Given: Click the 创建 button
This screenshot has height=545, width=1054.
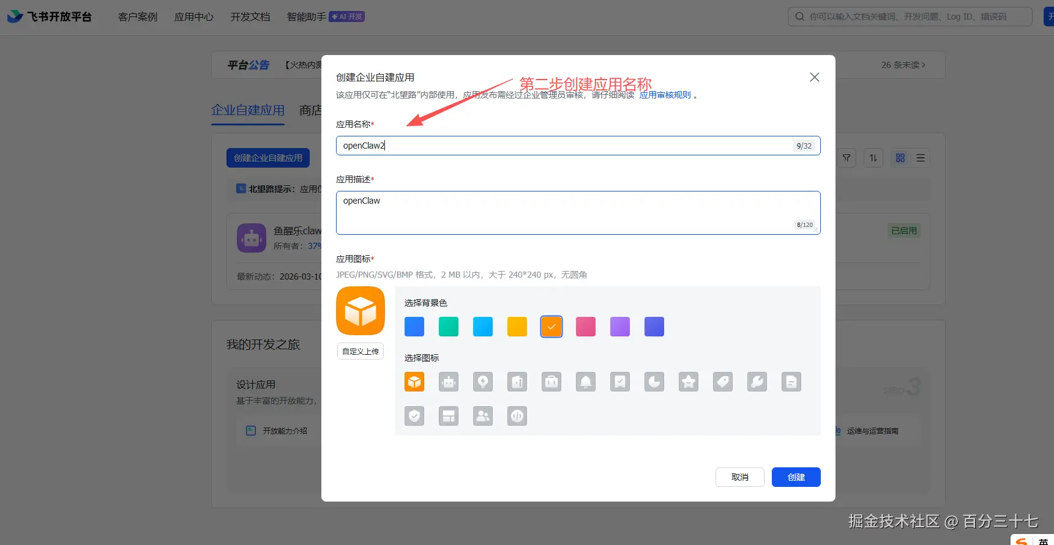Looking at the screenshot, I should click(x=796, y=477).
